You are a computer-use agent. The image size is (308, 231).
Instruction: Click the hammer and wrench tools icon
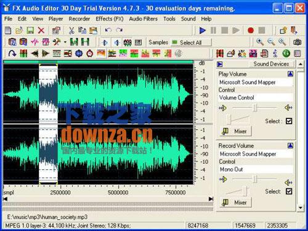(57, 42)
